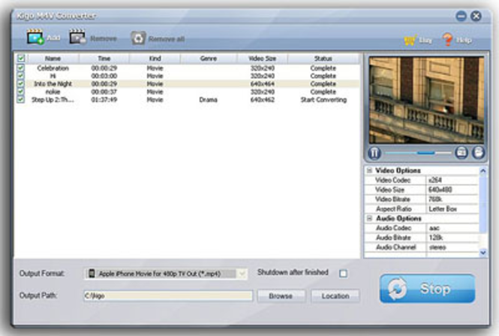
Task: Click the Browse button
Action: point(281,296)
